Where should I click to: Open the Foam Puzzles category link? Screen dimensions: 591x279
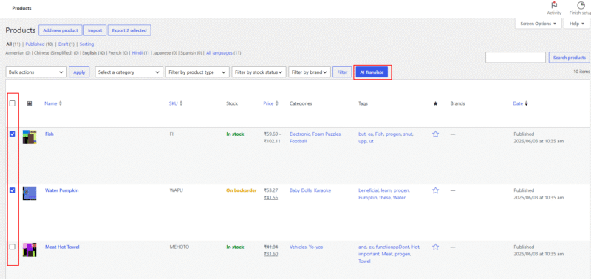coord(327,134)
